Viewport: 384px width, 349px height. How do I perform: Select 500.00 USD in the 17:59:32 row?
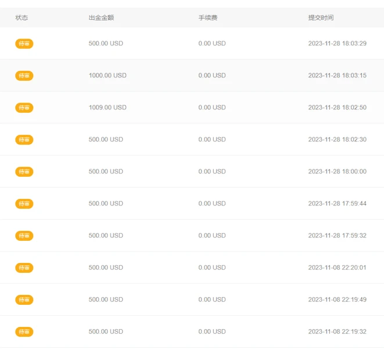pyautogui.click(x=106, y=236)
